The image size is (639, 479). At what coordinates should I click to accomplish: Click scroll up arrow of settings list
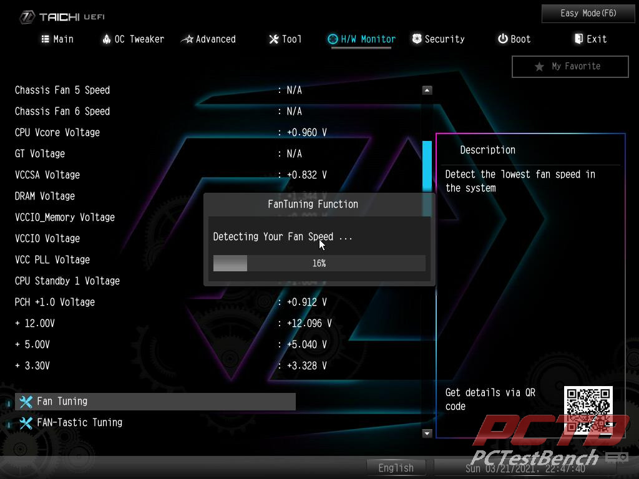(x=427, y=90)
